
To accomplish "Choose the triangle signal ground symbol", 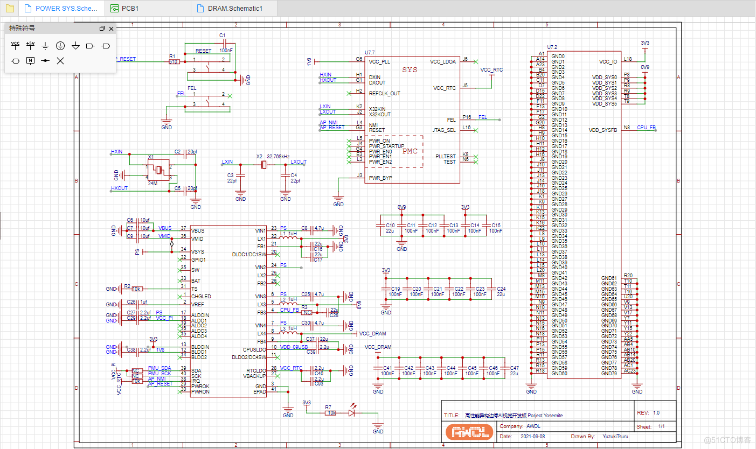I will pos(75,46).
